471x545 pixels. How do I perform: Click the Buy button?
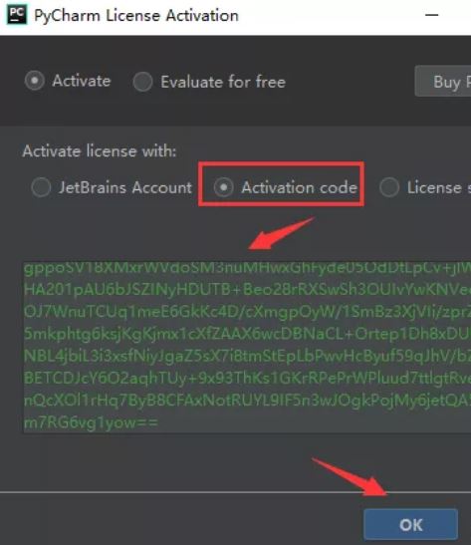coord(443,81)
